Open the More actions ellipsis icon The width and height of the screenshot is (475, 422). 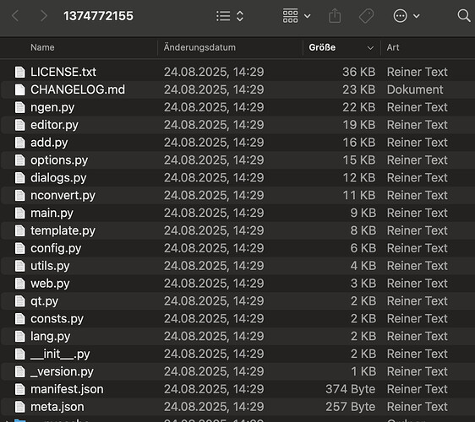click(x=400, y=16)
